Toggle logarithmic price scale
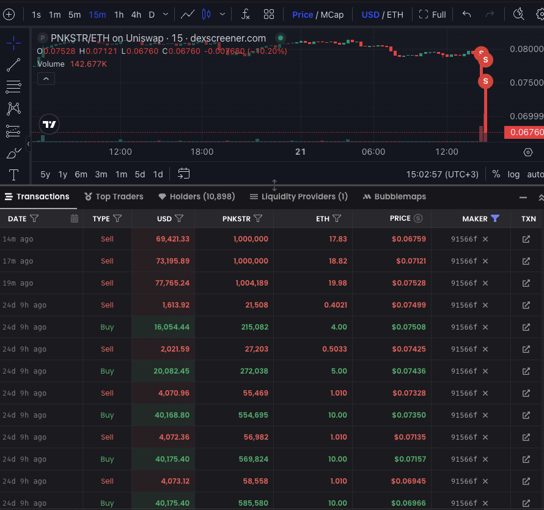 [513, 174]
